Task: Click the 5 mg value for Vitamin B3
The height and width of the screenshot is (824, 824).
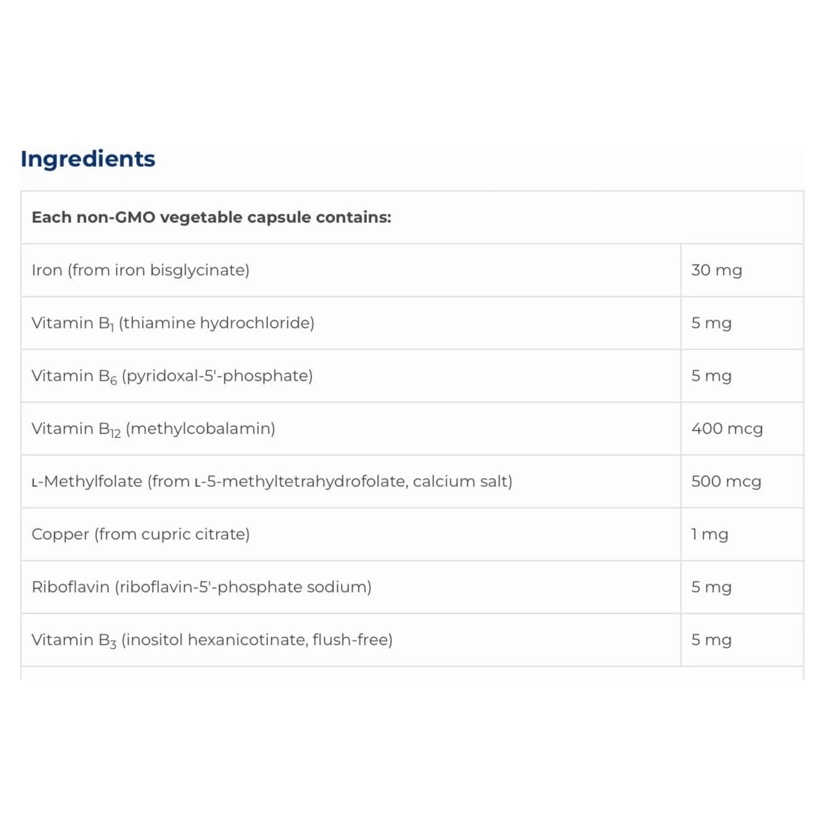Action: (x=711, y=640)
